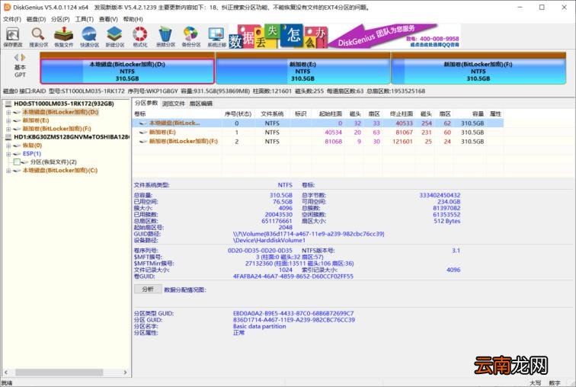This screenshot has width=576, height=387.
Task: Select ESP(1) in the disk tree
Action: [x=32, y=154]
